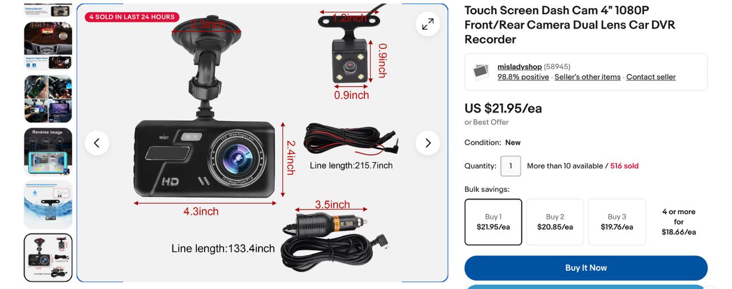The image size is (732, 289).
Task: Open Seller's other items link
Action: pyautogui.click(x=587, y=77)
